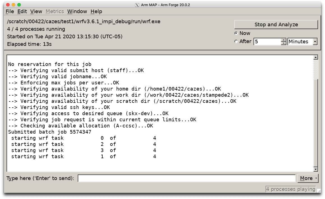Click the output panel vertical scrollbar thumb

point(315,123)
